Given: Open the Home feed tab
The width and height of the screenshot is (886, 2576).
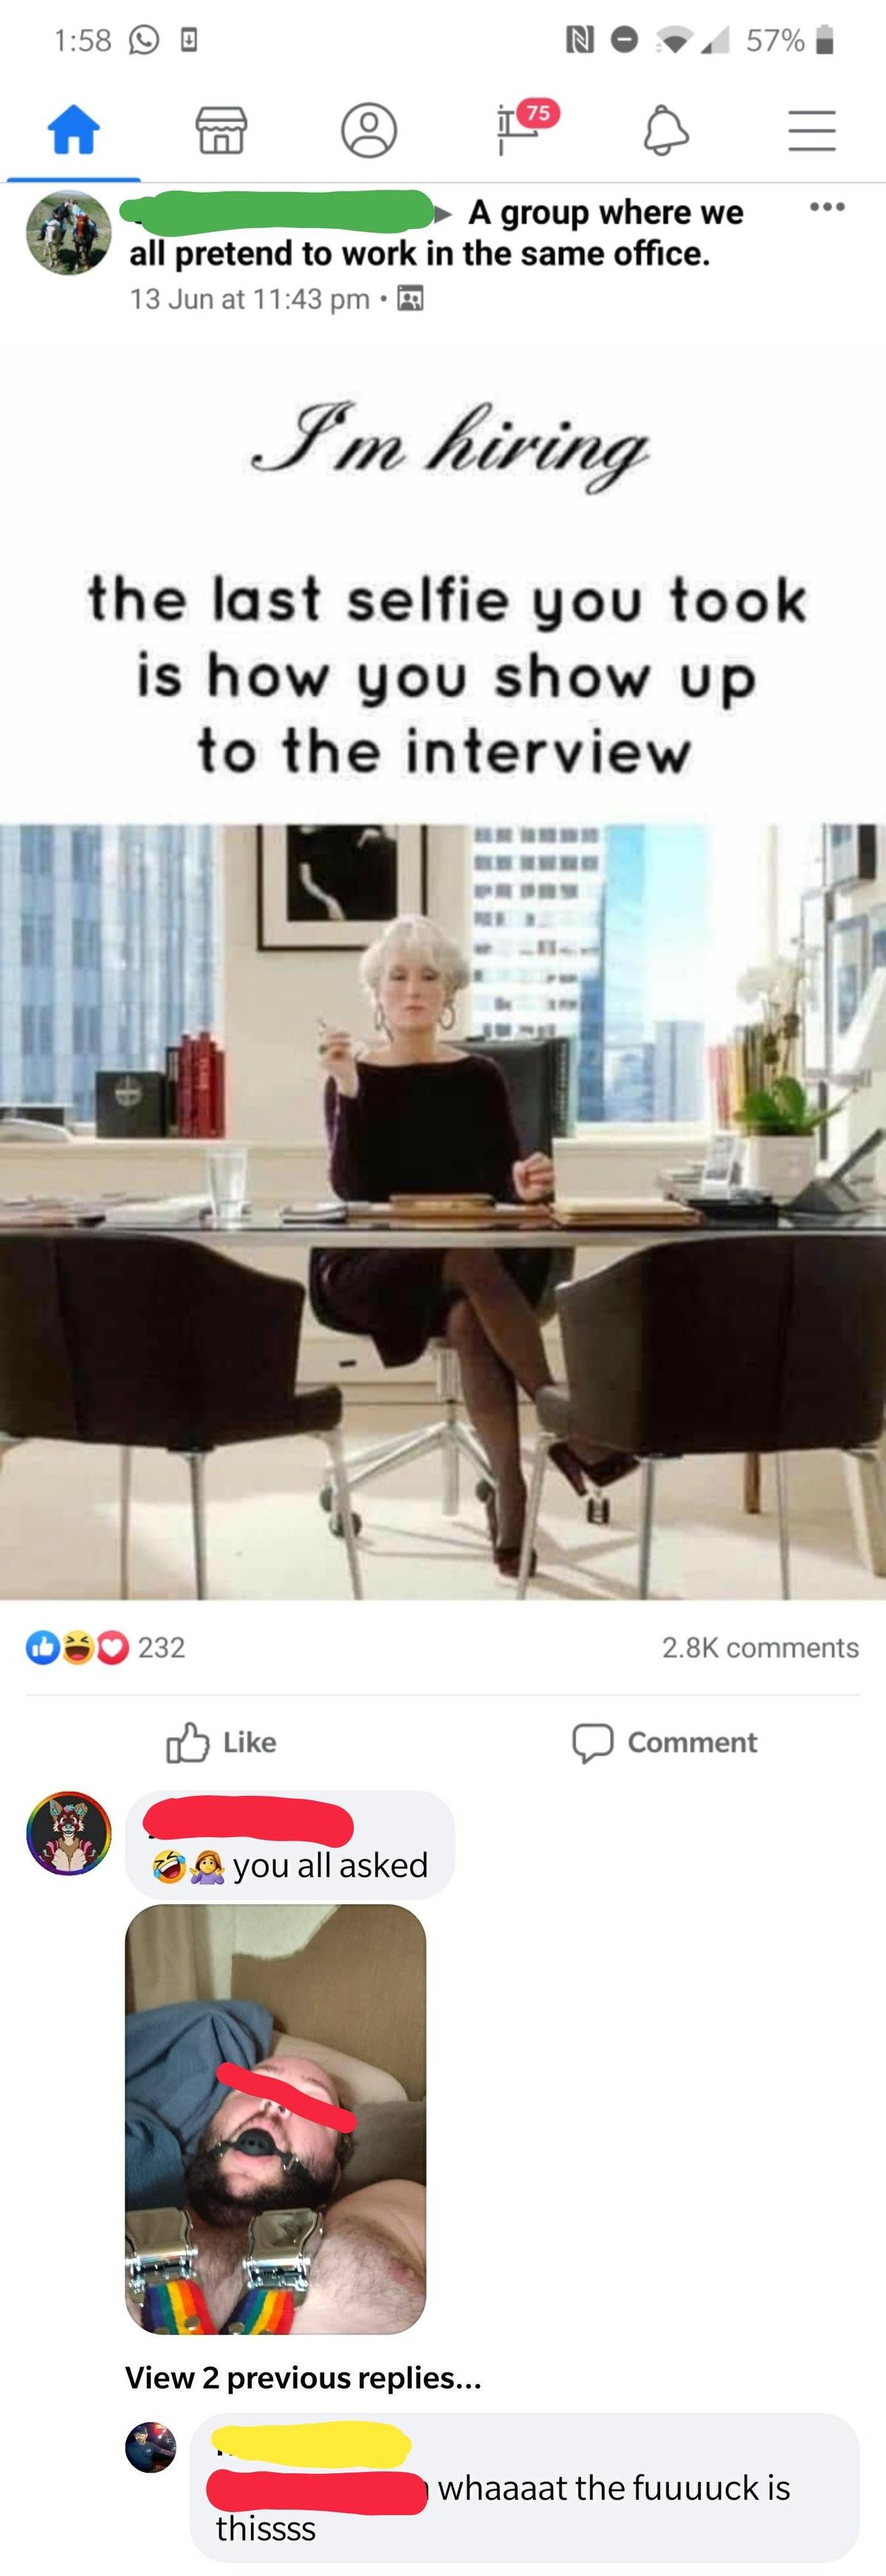Looking at the screenshot, I should click(74, 130).
